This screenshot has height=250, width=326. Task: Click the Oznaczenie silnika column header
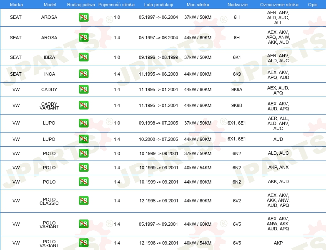(x=279, y=5)
